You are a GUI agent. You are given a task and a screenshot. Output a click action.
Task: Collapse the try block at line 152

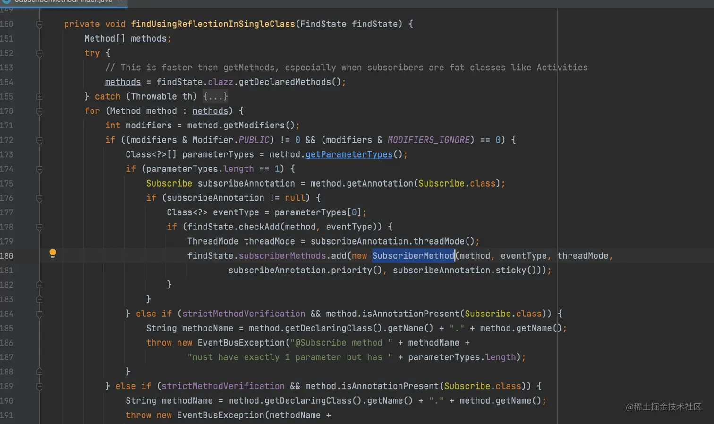click(x=40, y=53)
